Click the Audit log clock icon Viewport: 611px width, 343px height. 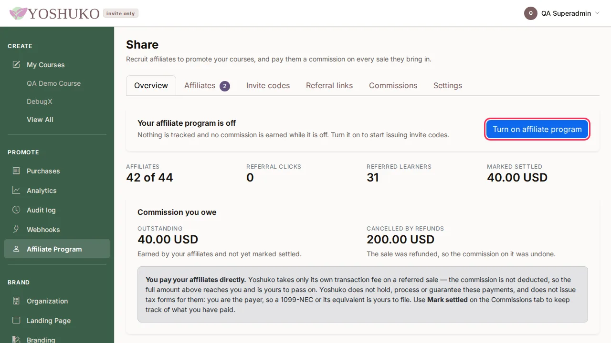tap(16, 210)
